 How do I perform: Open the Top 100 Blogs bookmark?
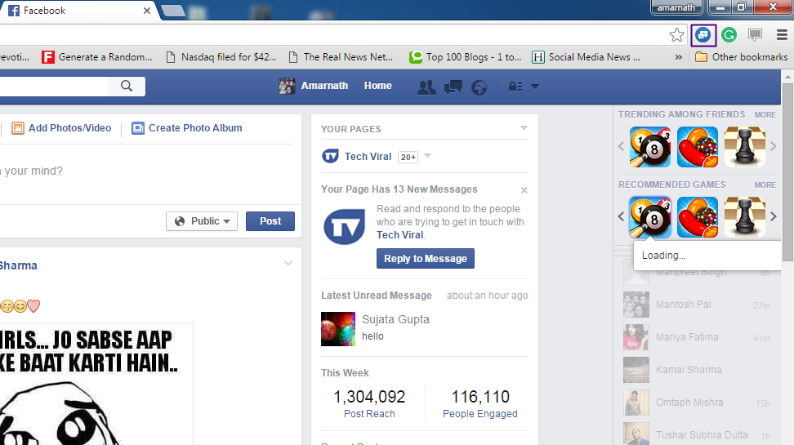coord(466,57)
